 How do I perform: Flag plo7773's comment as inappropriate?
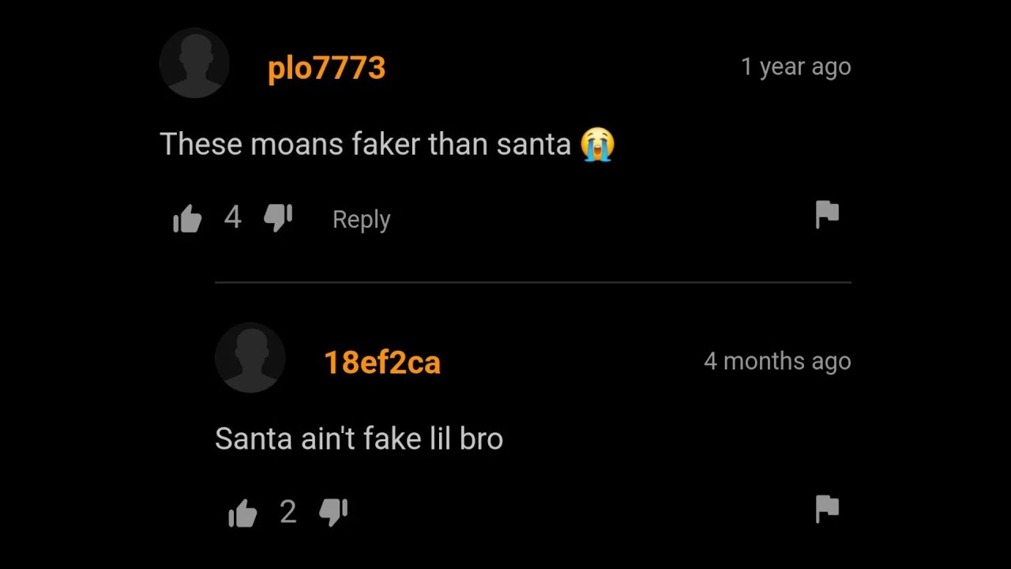tap(827, 214)
